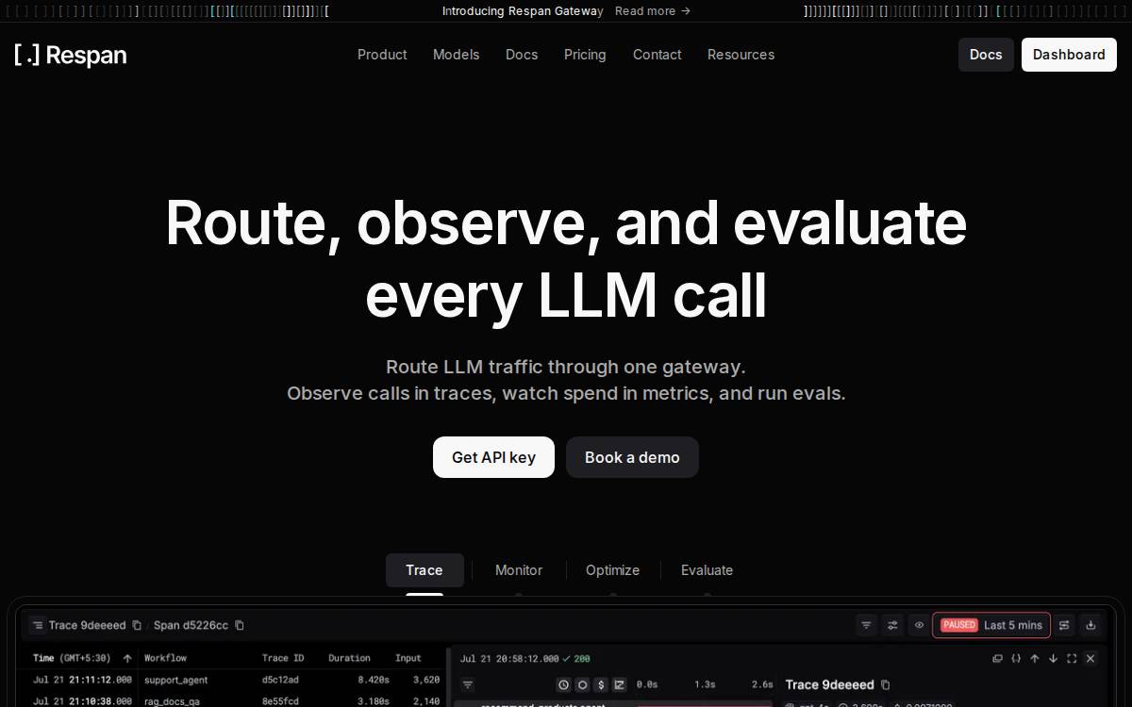The image size is (1132, 707).
Task: Click the switch-arrows icon right of Last 5 mins
Action: pos(1064,625)
